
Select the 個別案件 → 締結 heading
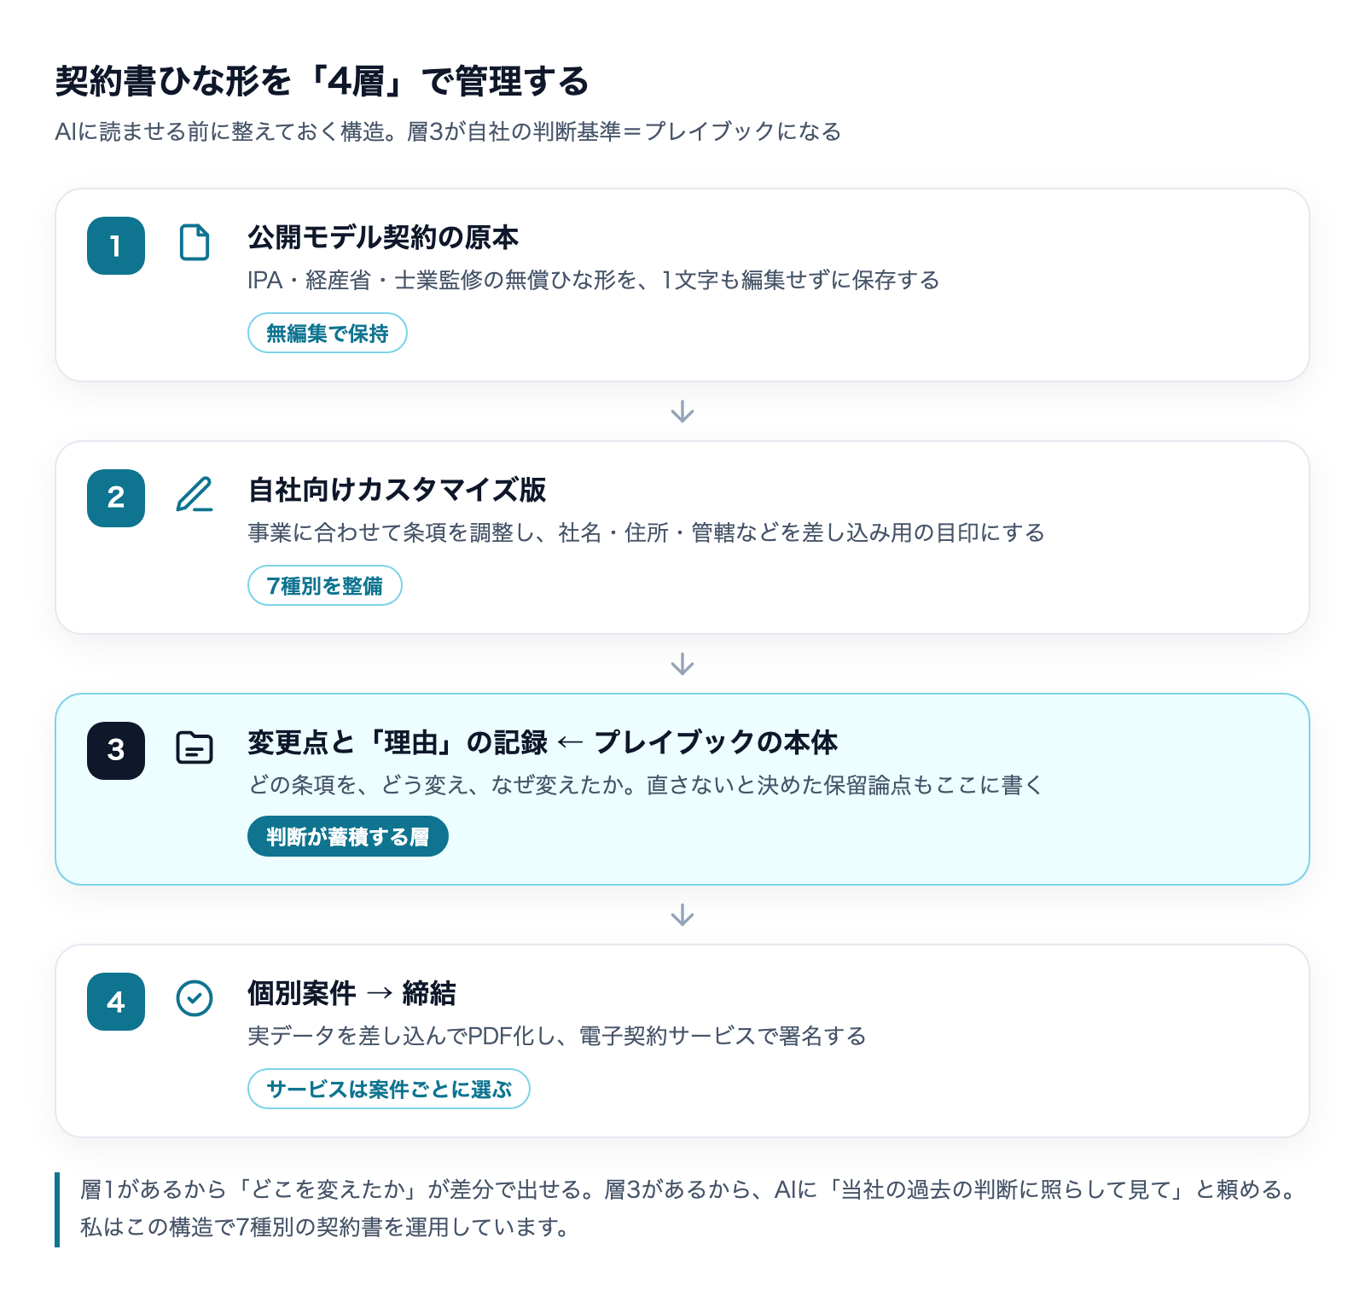tap(351, 993)
